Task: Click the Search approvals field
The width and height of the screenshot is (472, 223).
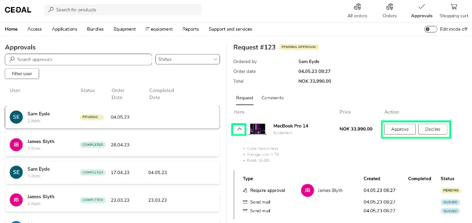Action: tap(78, 60)
